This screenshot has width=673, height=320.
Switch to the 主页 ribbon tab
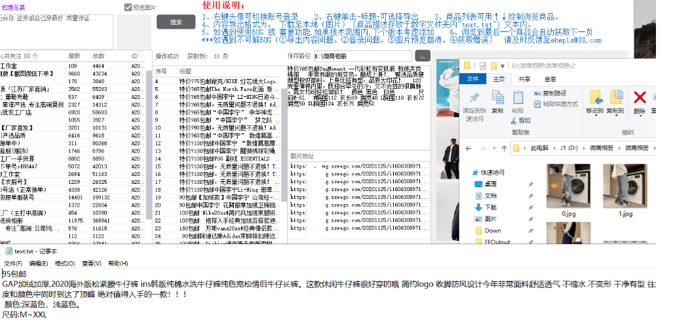[499, 79]
